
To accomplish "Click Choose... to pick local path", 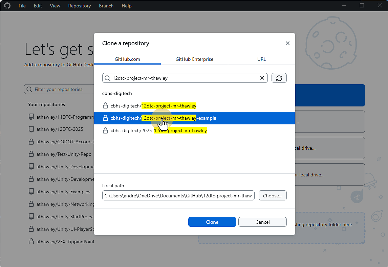I will [x=273, y=195].
